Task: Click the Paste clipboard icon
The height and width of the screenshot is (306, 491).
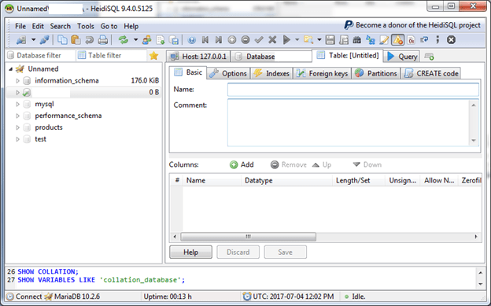Action: click(76, 40)
